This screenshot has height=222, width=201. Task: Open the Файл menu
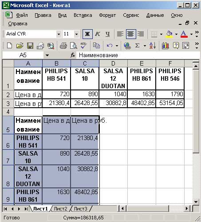[22, 15]
